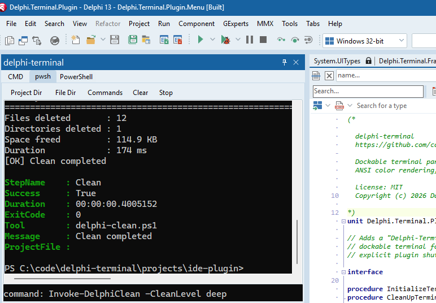Viewport: 436px width, 303px height.
Task: Remove file from project icon
Action: coord(177,40)
